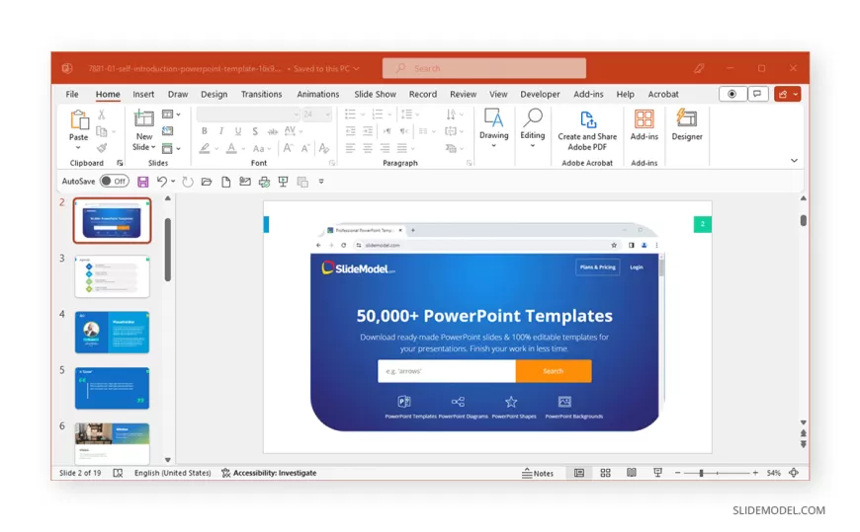The image size is (860, 532).
Task: Start slideshow from quick access toolbar
Action: (283, 182)
